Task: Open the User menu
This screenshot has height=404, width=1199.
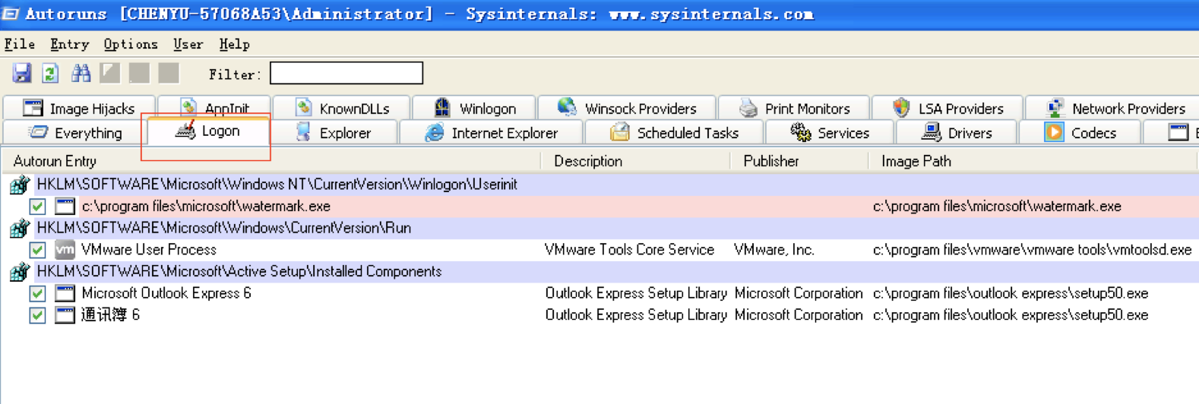Action: 188,44
